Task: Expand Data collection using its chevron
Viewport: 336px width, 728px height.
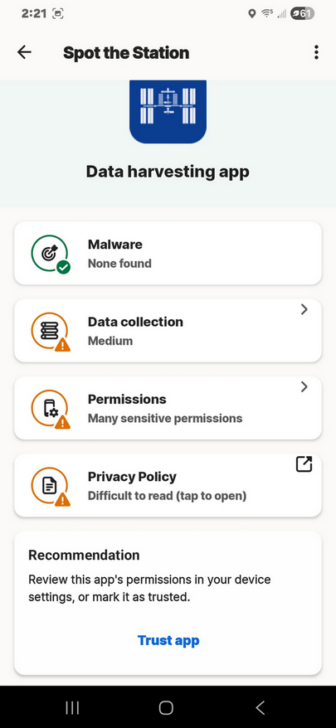Action: [304, 309]
